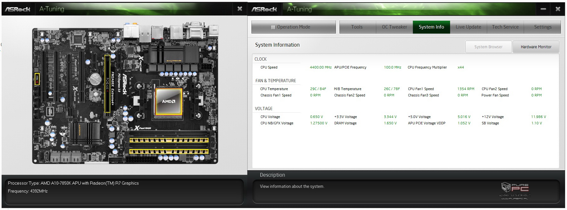Click the M/B Temperature label
Viewport: 567px width, 210px height.
[x=348, y=89]
